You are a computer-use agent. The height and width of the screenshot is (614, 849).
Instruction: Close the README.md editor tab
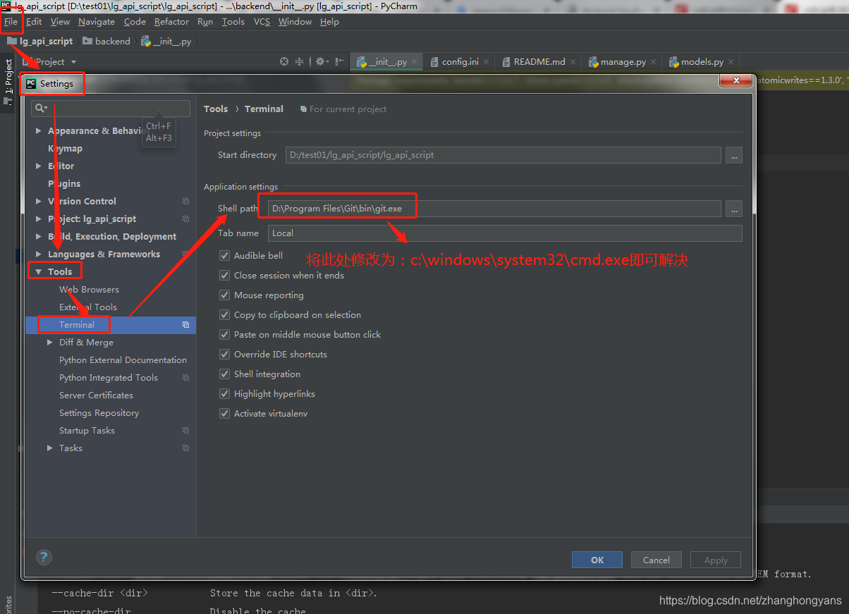tap(573, 62)
